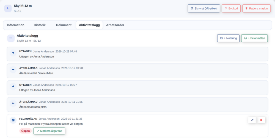Image resolution: width=275 pixels, height=138 pixels.
Task: Click arrow icon of 2026-10-12 09:28 Återlämnad entry
Action: coord(13,69)
